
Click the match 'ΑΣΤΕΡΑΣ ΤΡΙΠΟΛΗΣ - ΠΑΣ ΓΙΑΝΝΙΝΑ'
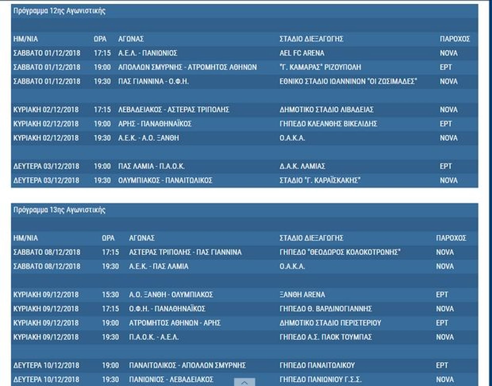[x=185, y=252]
